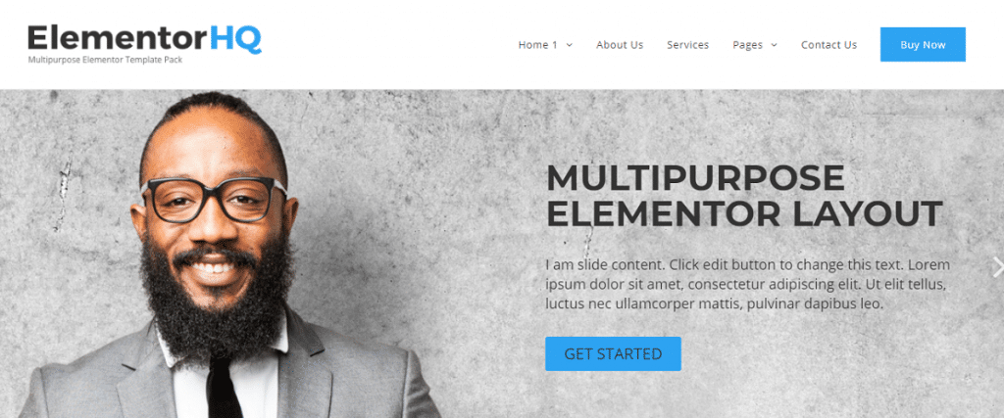Open the Home 1 menu item
This screenshot has width=1004, height=418.
click(538, 45)
